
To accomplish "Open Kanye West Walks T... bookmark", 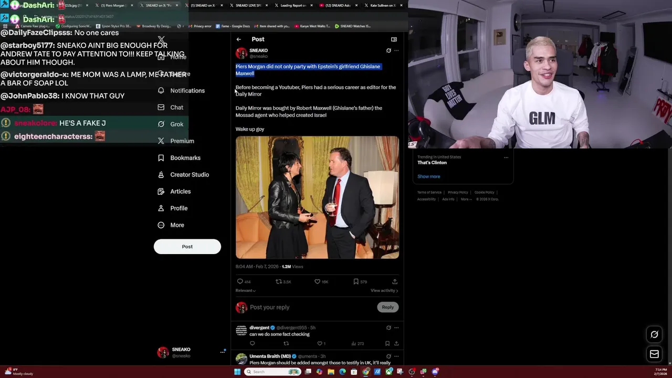I will click(312, 26).
